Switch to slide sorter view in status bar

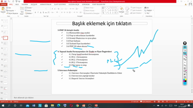point(159,102)
